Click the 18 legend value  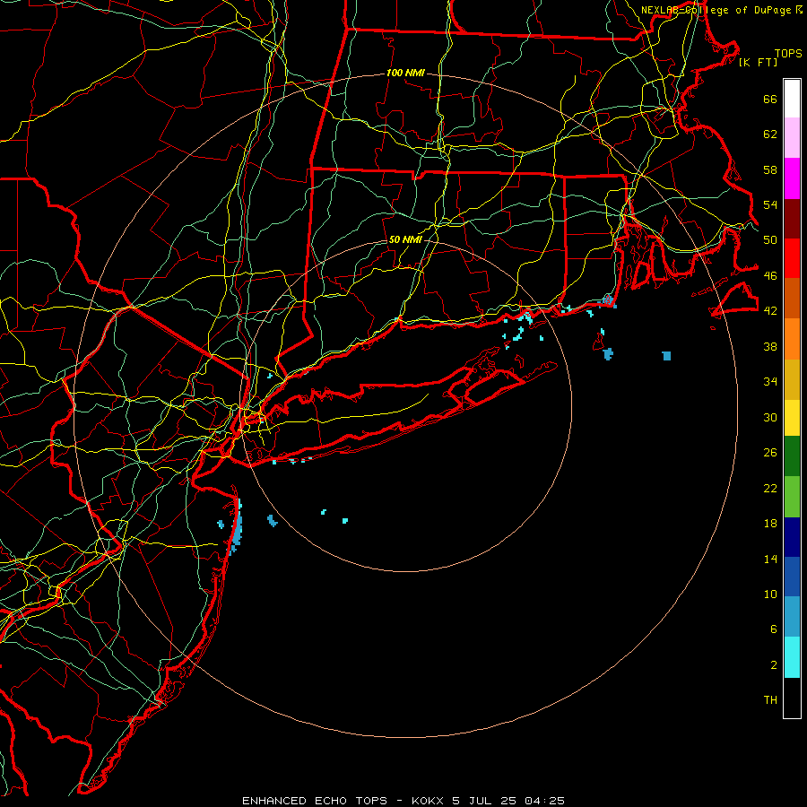770,524
